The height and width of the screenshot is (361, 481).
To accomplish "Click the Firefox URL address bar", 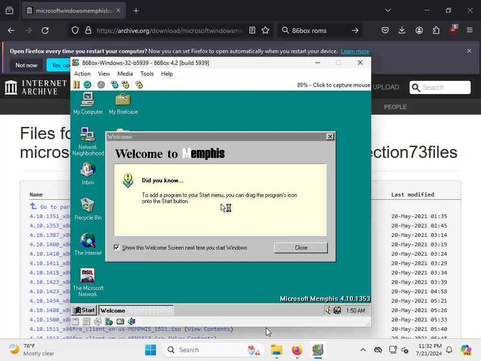I will [x=170, y=31].
